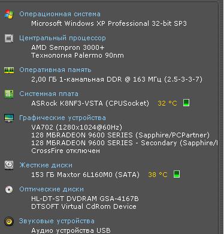Image resolution: width=224 pixels, height=234 pixels.
Task: Click the hard disk temperature indicator icon
Action: (177, 174)
